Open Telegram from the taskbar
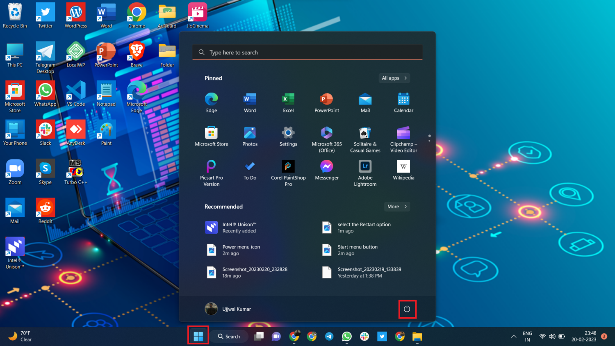This screenshot has width=615, height=346. (329, 337)
